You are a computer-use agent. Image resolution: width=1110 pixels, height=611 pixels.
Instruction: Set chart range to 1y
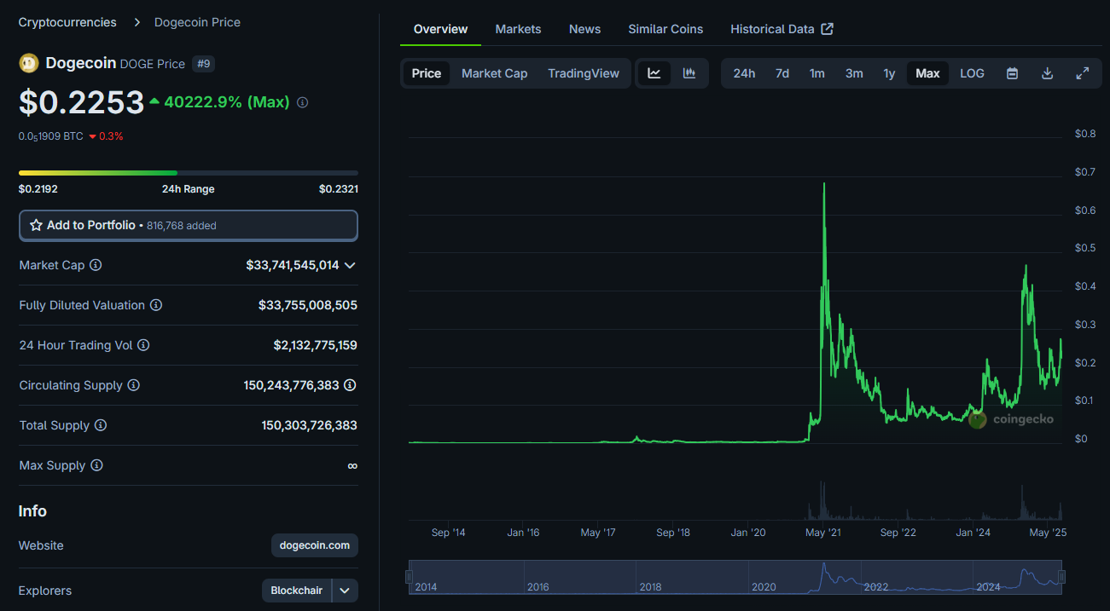[x=889, y=73]
